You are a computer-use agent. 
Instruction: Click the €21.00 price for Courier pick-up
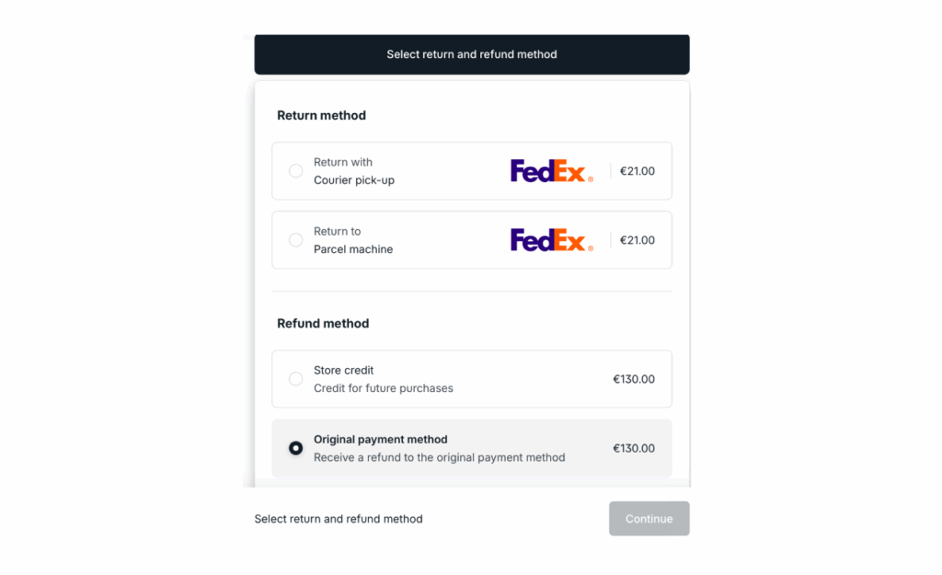[637, 171]
